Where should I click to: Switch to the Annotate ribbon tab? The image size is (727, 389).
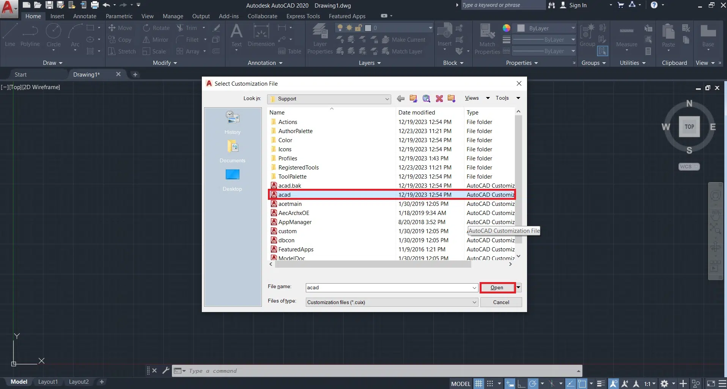pyautogui.click(x=85, y=16)
